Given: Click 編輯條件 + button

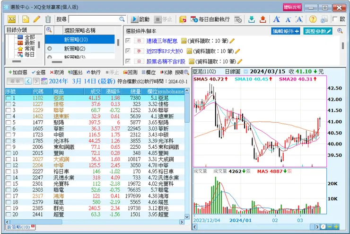Looking at the screenshot, I should point(286,31).
